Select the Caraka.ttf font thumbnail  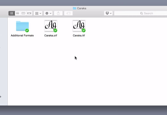(x=79, y=26)
